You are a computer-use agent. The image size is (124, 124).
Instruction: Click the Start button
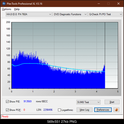tap(112, 102)
